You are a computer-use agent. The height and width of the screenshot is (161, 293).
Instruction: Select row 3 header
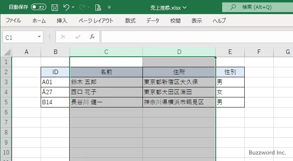(x=6, y=82)
